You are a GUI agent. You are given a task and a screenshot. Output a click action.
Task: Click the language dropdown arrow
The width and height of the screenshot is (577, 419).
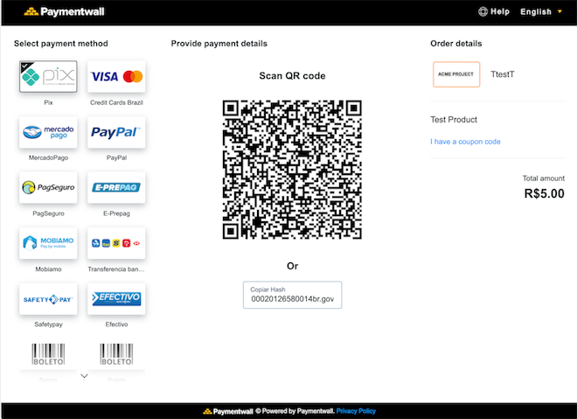click(560, 11)
